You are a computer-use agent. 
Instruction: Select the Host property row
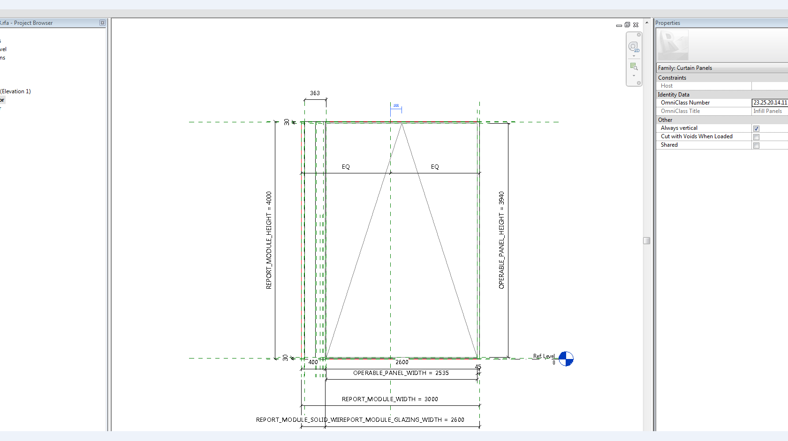(x=722, y=86)
